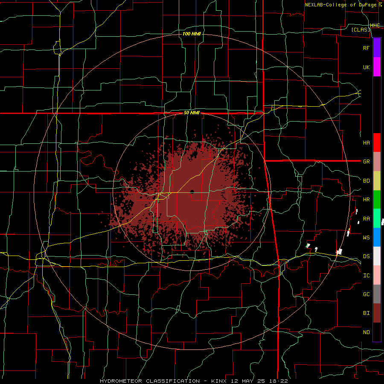Image resolution: width=384 pixels, height=384 pixels.
Task: Click the DS white legend swatch
Action: (377, 256)
